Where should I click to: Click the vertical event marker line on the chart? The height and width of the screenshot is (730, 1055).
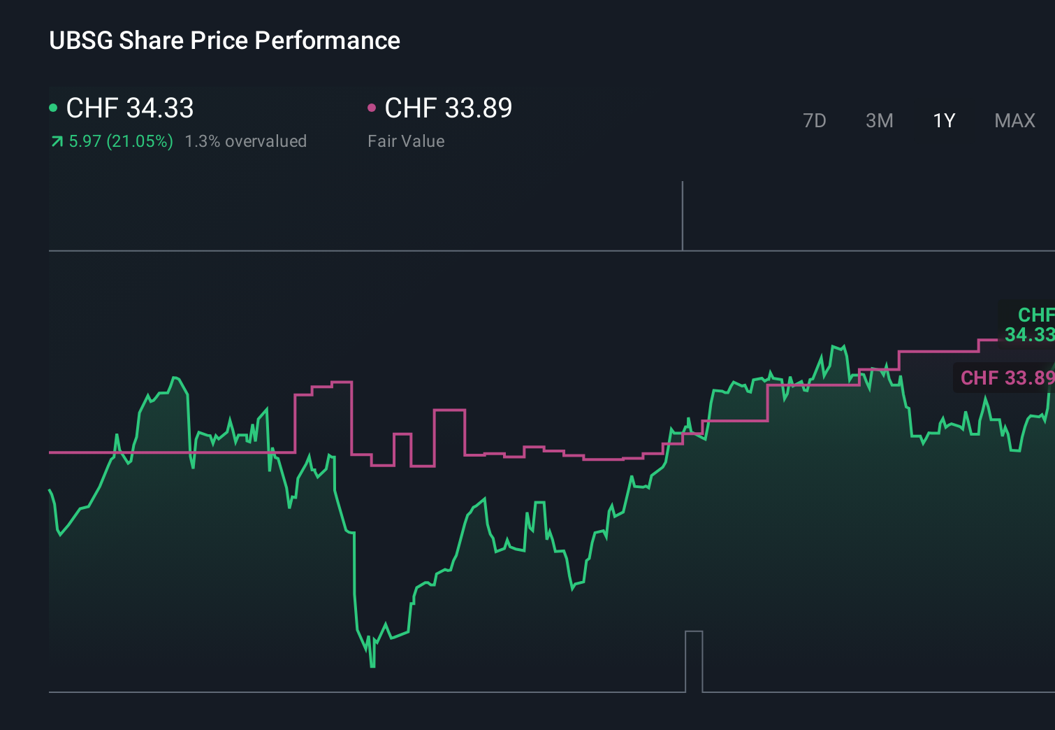click(x=682, y=213)
